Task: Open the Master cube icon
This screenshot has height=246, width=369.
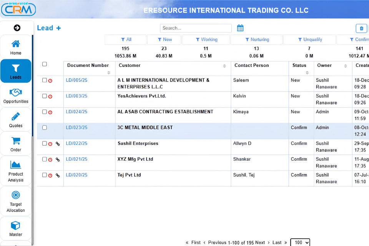Action: [16, 226]
